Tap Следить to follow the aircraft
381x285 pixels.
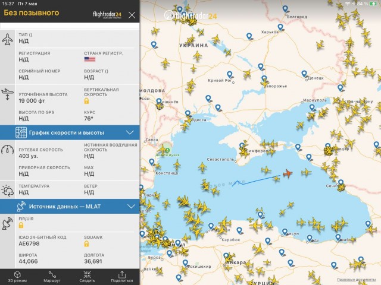(x=87, y=277)
